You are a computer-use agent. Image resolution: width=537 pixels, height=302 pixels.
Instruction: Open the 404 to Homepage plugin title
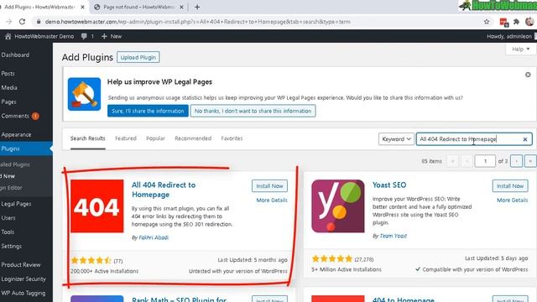pos(403,299)
